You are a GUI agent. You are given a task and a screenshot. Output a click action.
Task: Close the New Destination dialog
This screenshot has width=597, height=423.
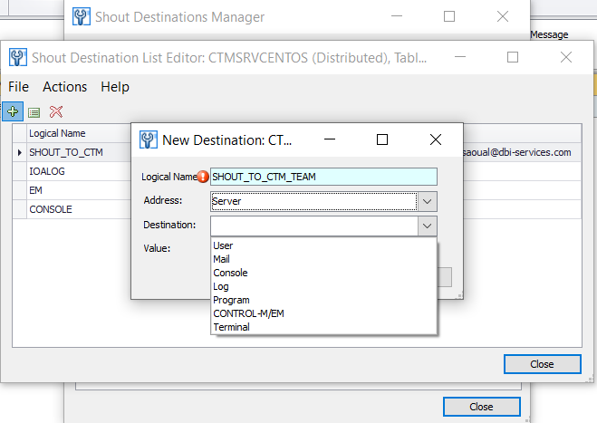point(436,139)
